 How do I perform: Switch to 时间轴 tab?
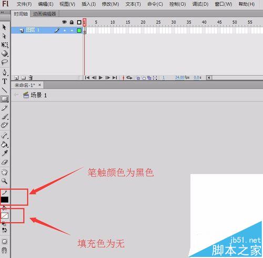21,14
